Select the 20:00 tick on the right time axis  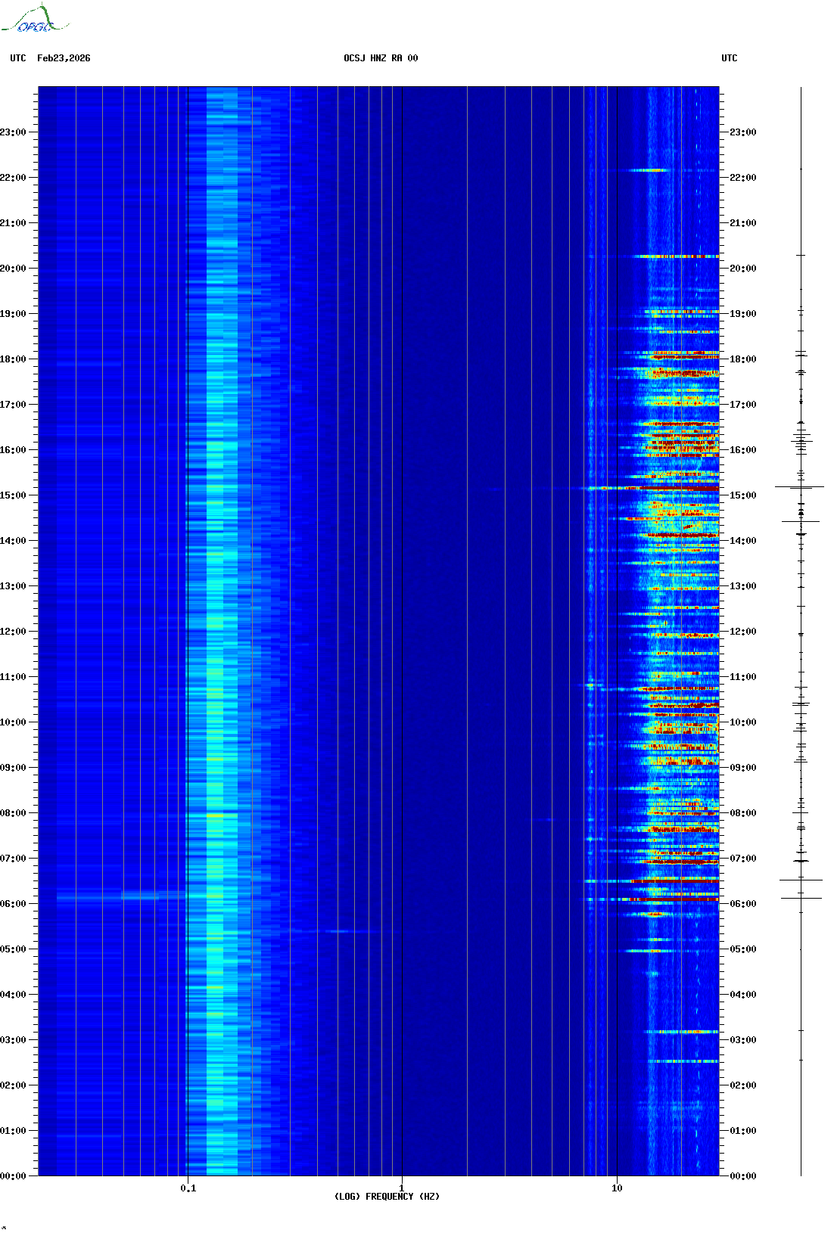742,269
